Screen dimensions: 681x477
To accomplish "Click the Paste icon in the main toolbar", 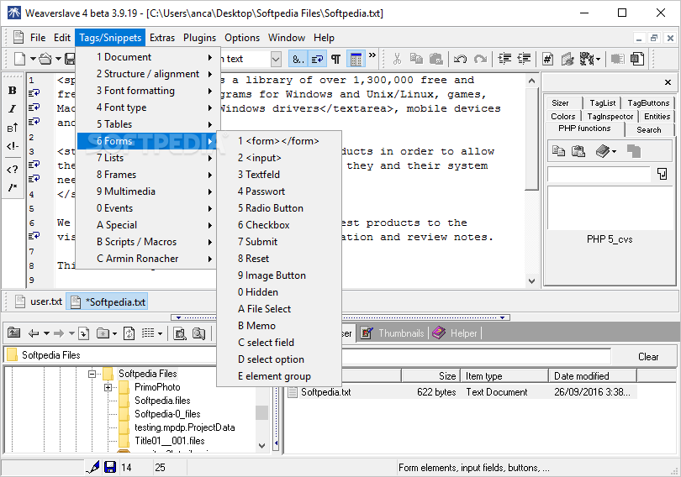I will pyautogui.click(x=436, y=59).
